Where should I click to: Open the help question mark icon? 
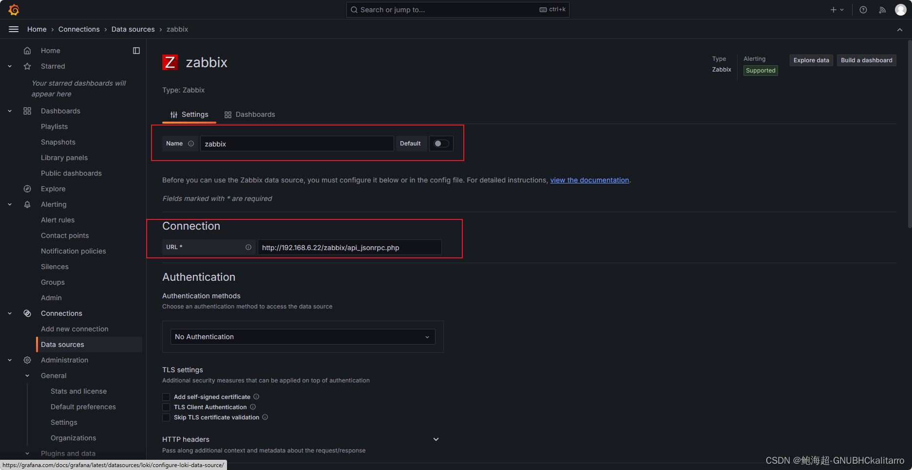pyautogui.click(x=863, y=10)
